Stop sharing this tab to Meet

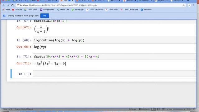pos(44,16)
